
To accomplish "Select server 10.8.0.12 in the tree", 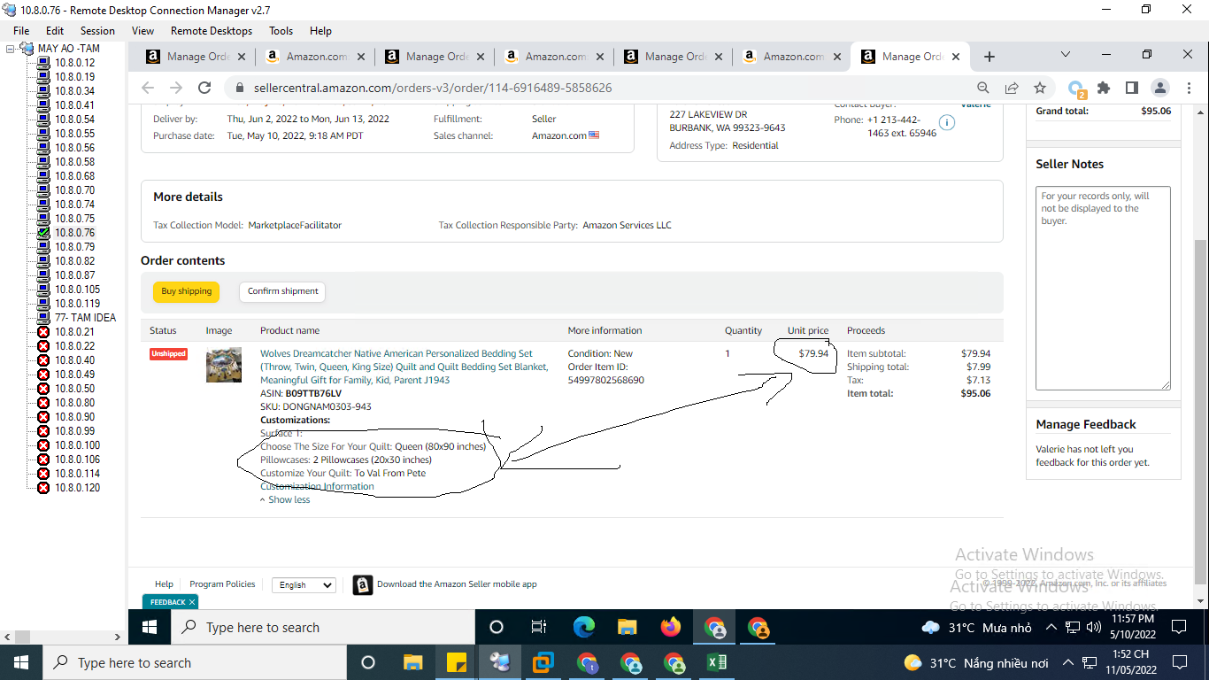I will [74, 63].
